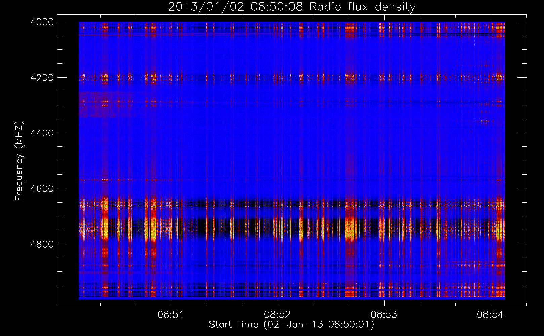Click the 'Frequency (MHZ)' axis title

point(20,161)
